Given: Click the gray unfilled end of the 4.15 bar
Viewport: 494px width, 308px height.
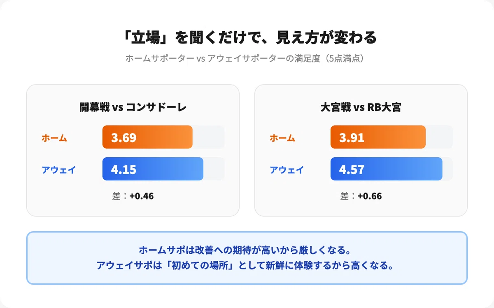Looking at the screenshot, I should pos(214,169).
